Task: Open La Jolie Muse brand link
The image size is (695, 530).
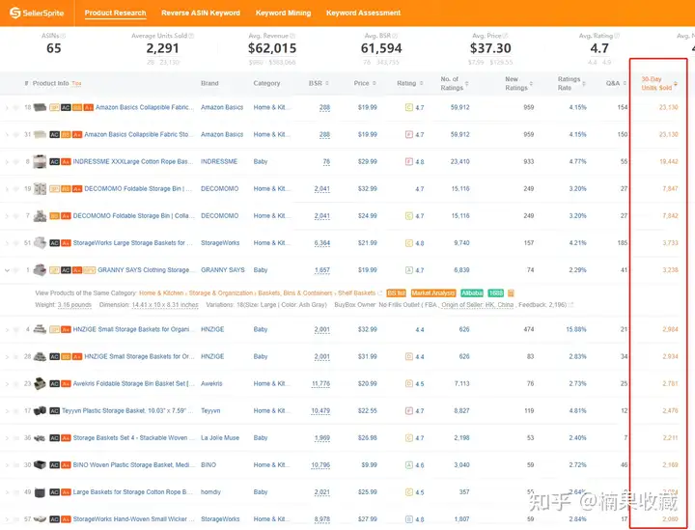Action: point(220,438)
